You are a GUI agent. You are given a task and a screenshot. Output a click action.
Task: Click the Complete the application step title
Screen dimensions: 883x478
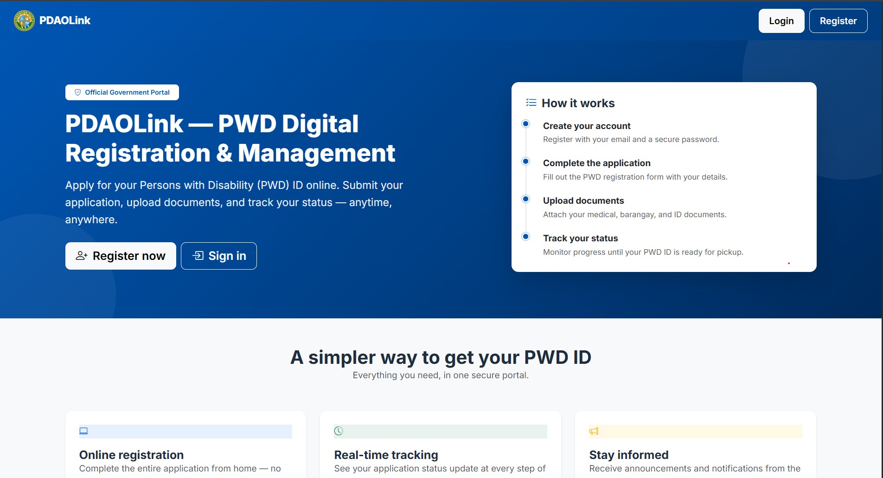[x=596, y=163]
